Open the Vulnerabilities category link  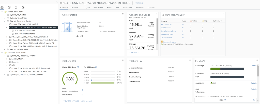(x=166, y=28)
